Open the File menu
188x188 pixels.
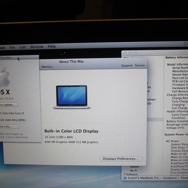[12, 47]
